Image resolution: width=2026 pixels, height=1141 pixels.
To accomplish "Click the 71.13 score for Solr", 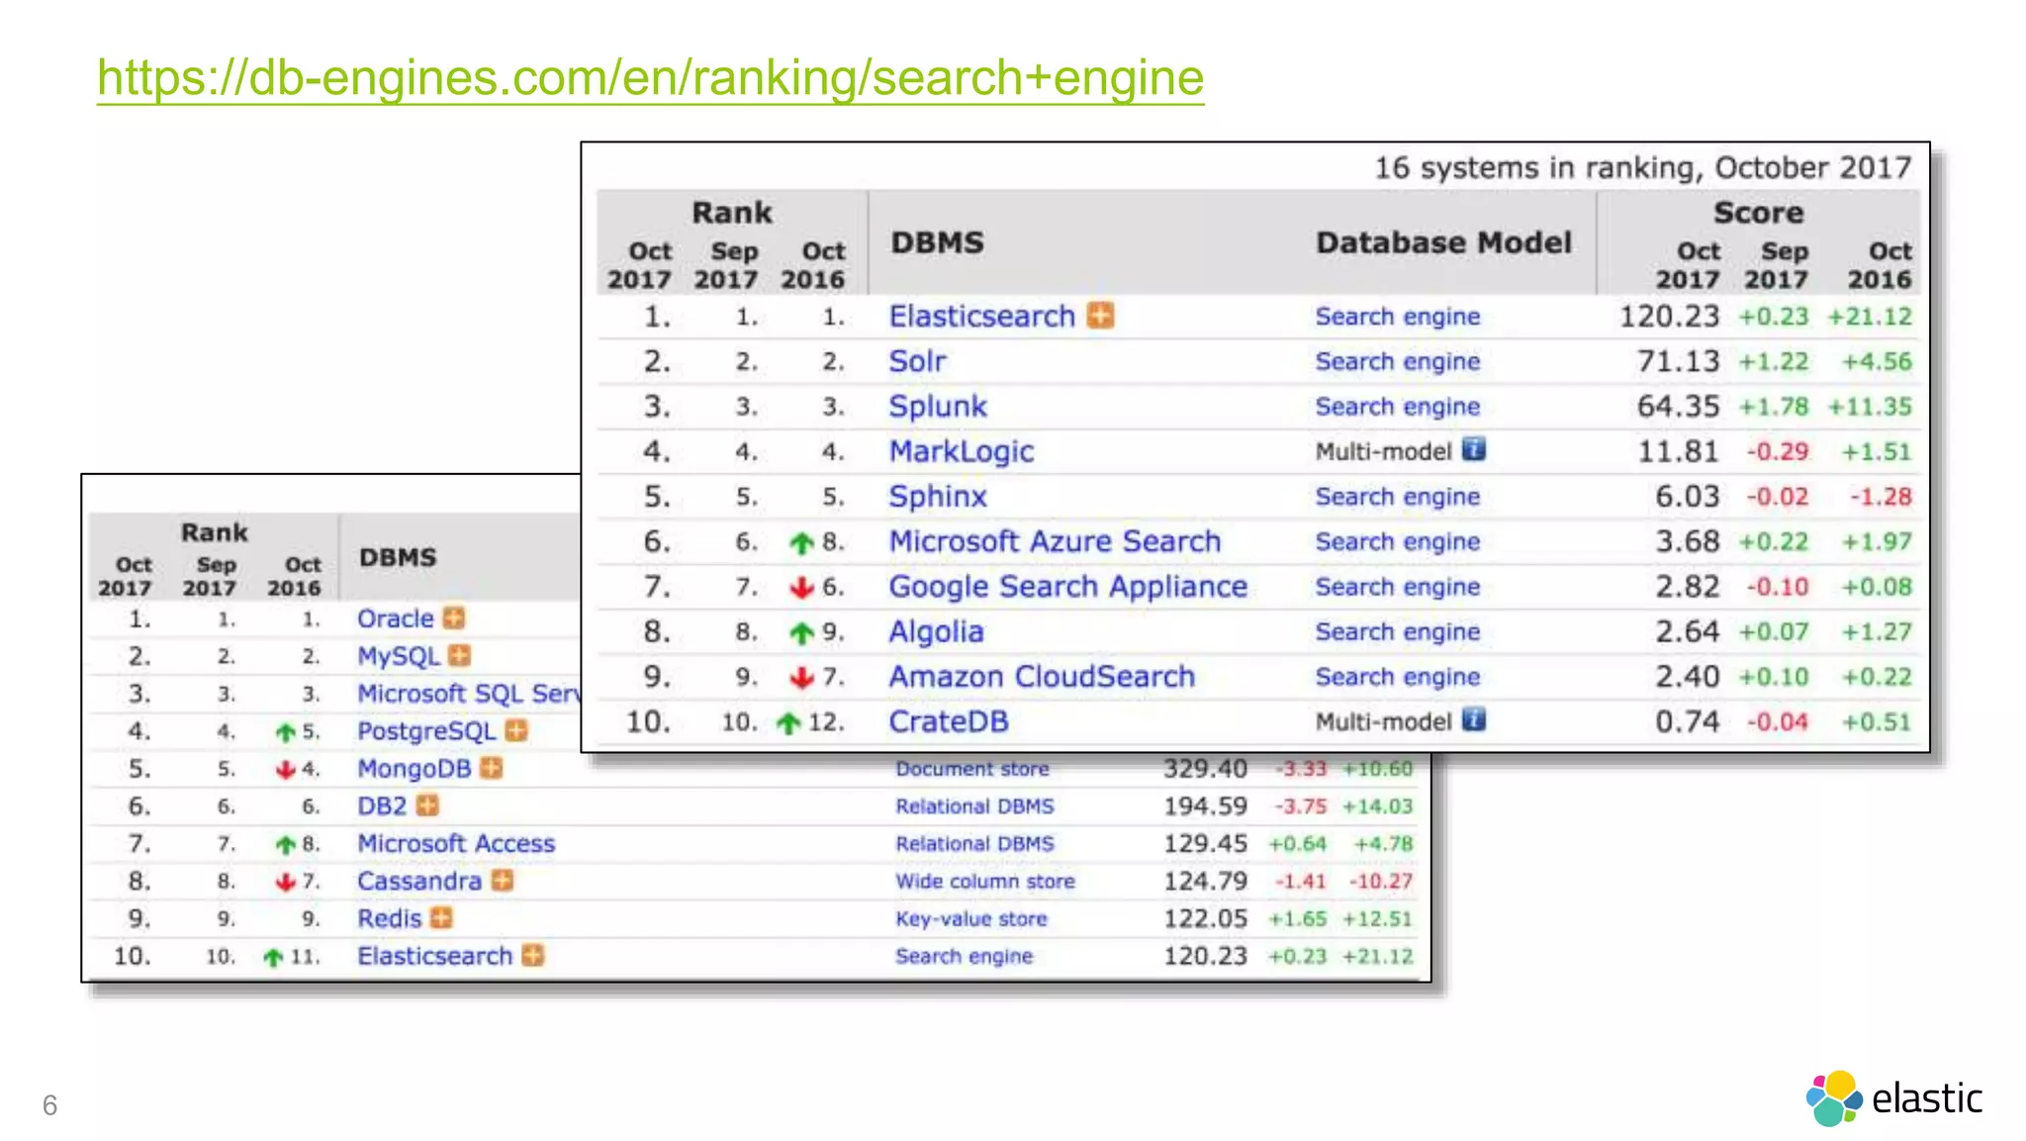I will [x=1678, y=361].
